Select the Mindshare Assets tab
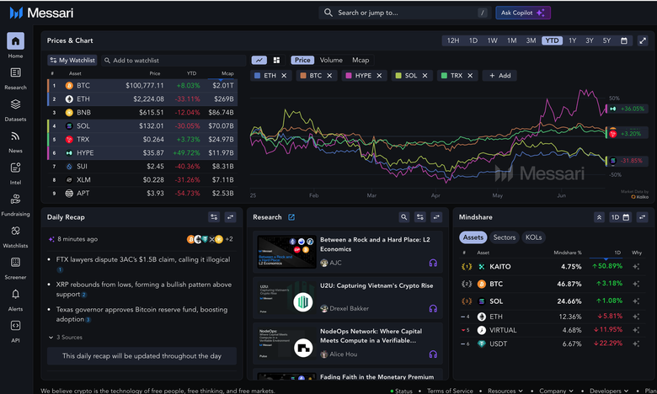Image resolution: width=657 pixels, height=394 pixels. coord(473,237)
